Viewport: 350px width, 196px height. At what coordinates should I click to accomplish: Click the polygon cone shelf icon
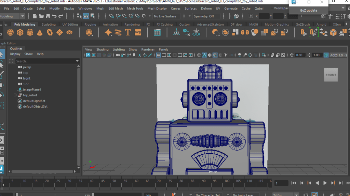(40, 32)
